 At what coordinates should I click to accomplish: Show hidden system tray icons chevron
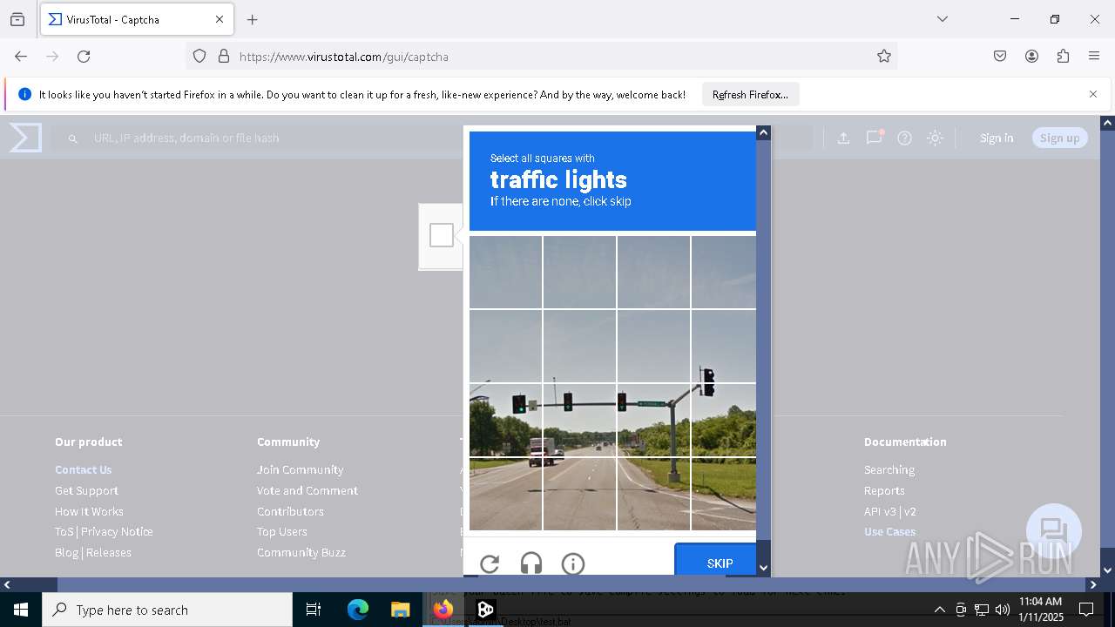click(x=939, y=610)
